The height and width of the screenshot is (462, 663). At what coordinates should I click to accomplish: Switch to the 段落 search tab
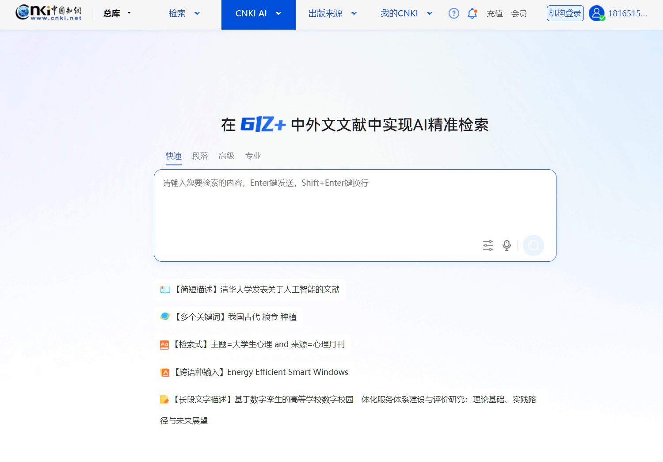coord(200,156)
